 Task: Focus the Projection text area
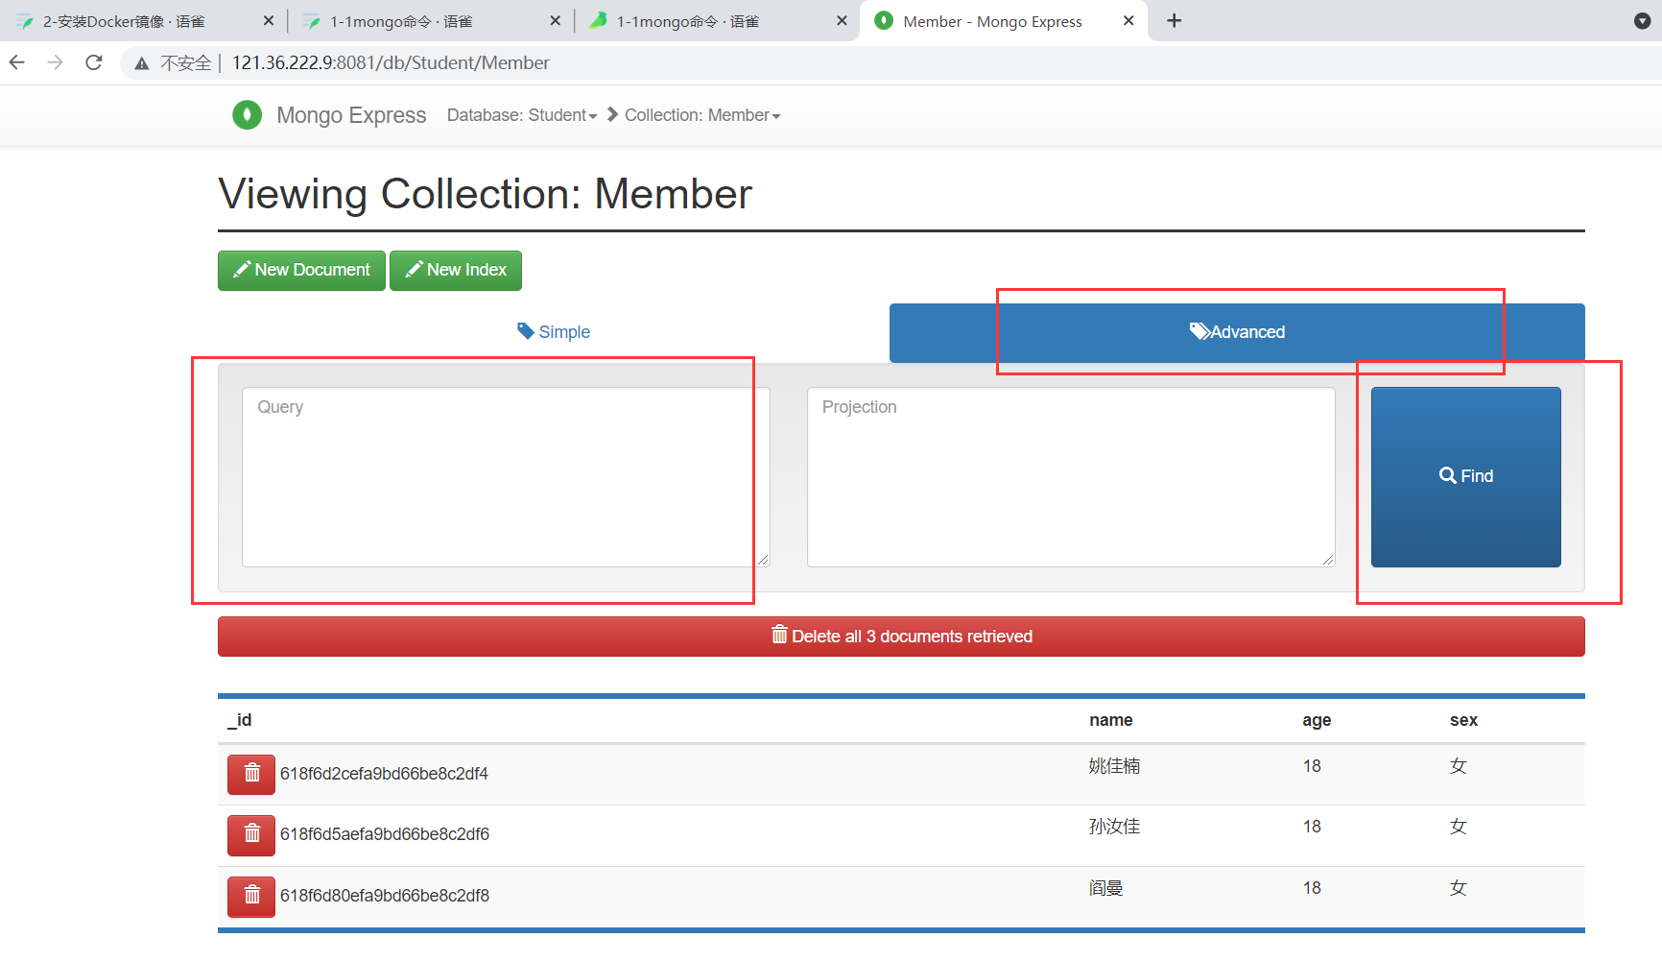point(1071,477)
